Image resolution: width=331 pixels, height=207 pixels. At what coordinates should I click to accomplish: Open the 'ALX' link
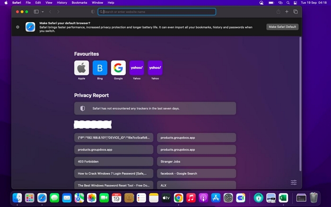point(196,185)
